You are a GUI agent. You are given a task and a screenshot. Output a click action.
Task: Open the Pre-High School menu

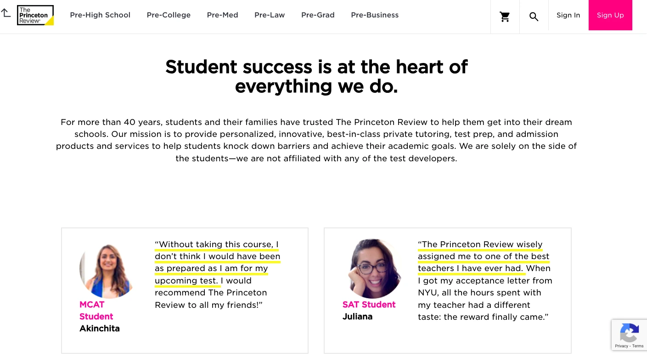[100, 15]
